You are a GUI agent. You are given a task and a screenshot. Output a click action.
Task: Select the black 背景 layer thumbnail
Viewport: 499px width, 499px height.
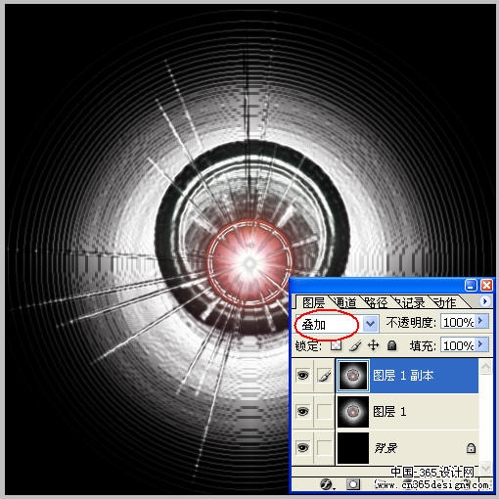click(353, 448)
